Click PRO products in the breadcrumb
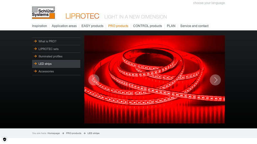The width and height of the screenshot is (257, 144). pos(74,133)
